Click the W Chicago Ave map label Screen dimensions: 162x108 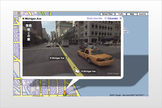(x=38, y=96)
